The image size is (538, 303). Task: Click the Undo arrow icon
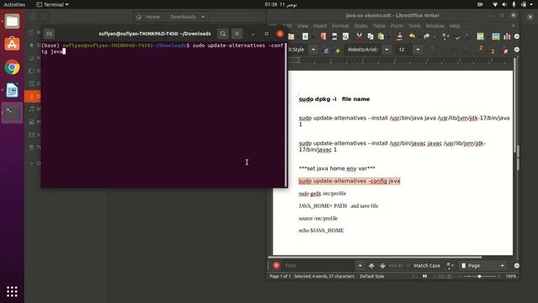[413, 36]
